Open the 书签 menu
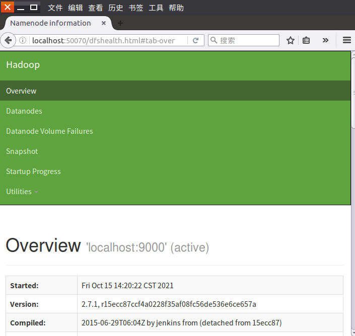355x336 pixels. point(136,8)
